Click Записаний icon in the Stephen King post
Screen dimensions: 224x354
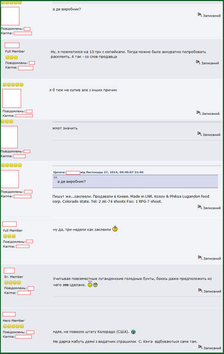tap(200, 347)
